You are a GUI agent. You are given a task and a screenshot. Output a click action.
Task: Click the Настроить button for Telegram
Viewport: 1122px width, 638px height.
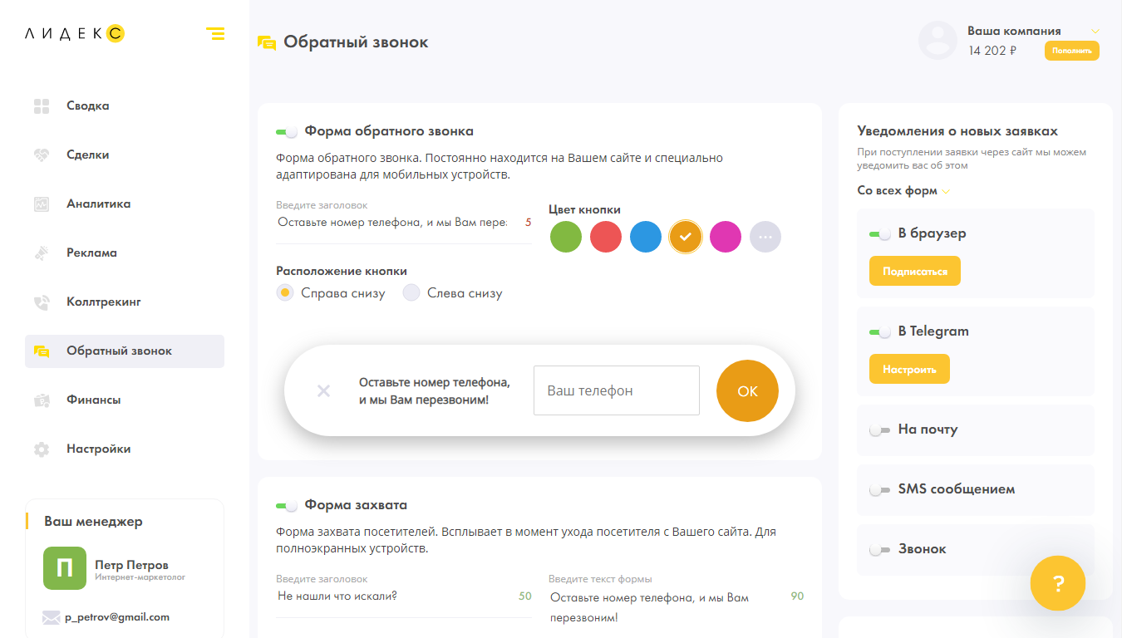909,370
